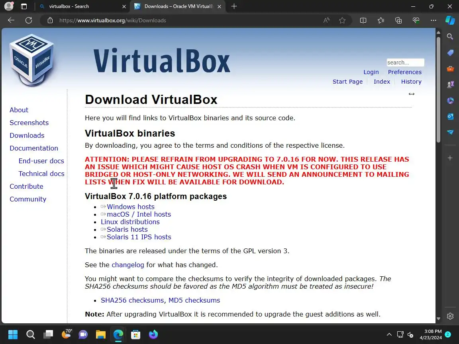The image size is (459, 344).
Task: Open the Preferences link
Action: (x=404, y=72)
